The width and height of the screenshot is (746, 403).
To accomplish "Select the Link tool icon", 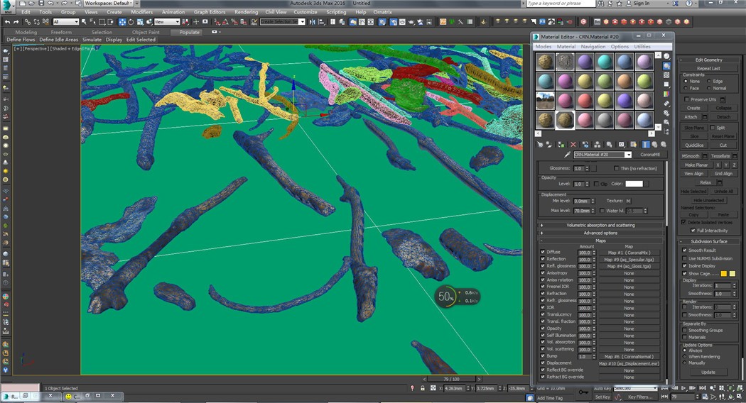I will point(28,22).
